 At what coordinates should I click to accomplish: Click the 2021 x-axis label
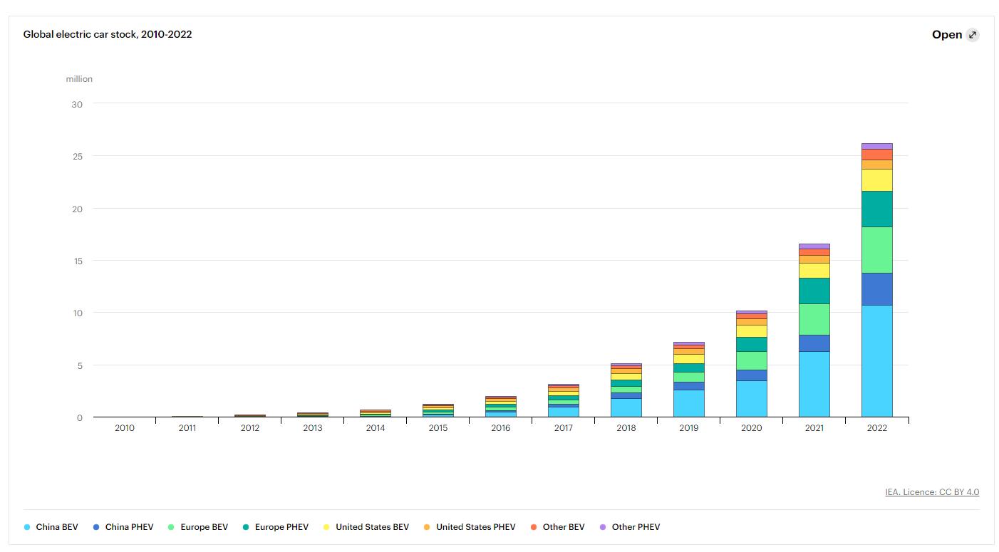[814, 428]
